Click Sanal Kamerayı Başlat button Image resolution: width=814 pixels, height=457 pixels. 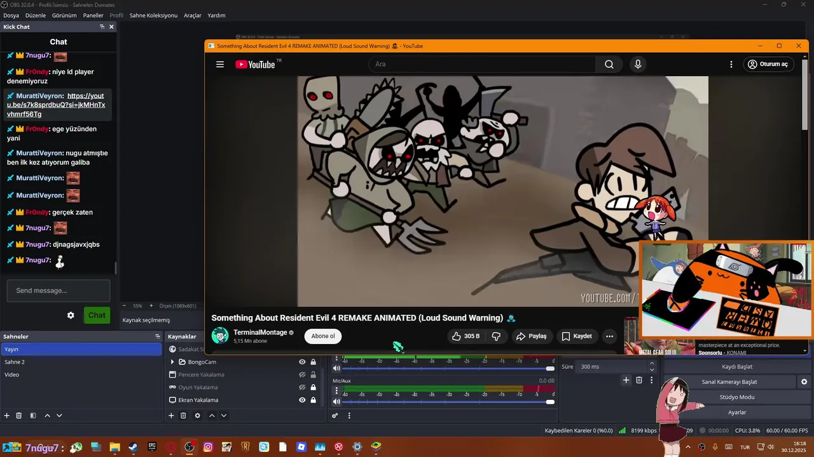729,382
